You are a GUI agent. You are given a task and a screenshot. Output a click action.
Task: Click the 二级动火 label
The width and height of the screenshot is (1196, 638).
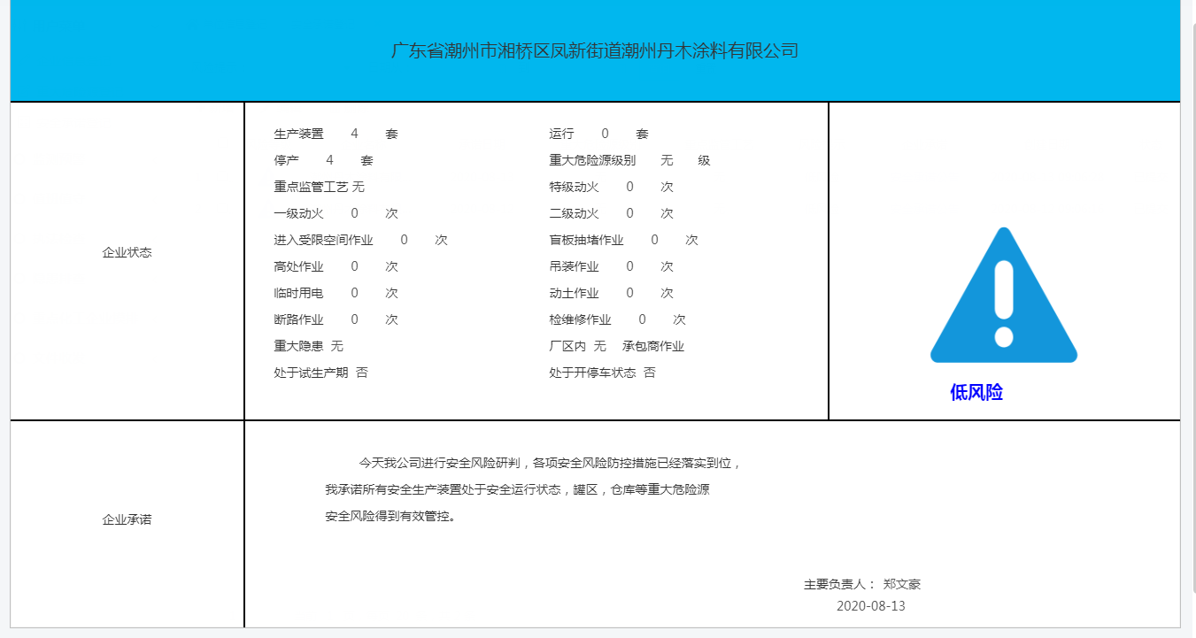[x=574, y=213]
